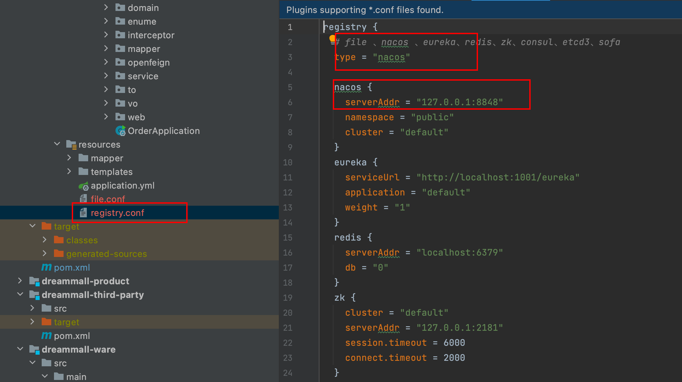Click the dreammall-product module icon
This screenshot has height=382, width=682.
coord(35,281)
